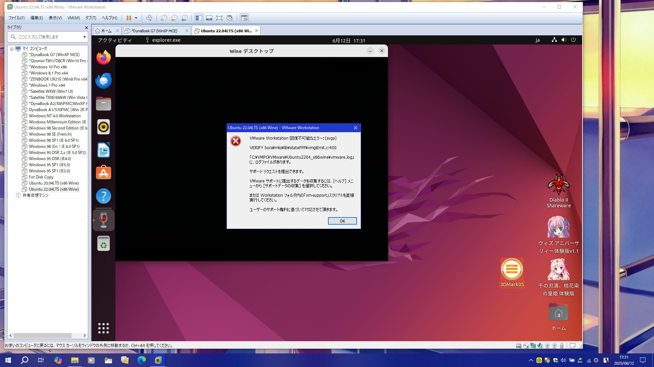
Task: Select For Disk Copy in library
Action: [41, 177]
